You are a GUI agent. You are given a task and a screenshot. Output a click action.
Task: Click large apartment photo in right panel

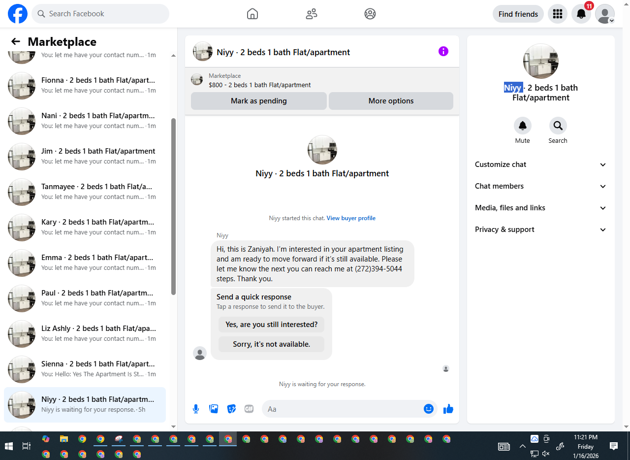click(x=540, y=61)
